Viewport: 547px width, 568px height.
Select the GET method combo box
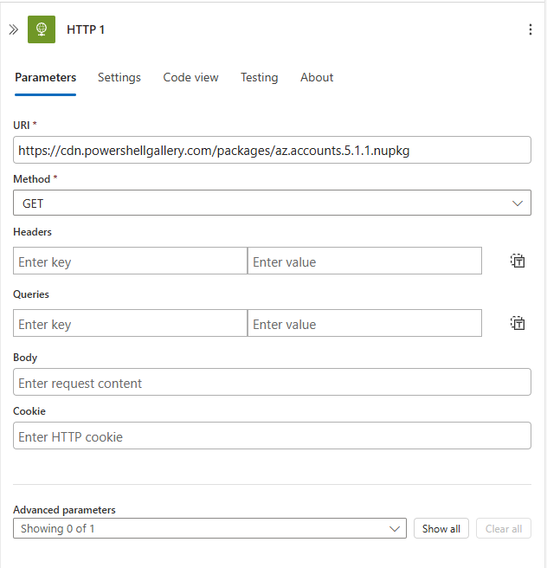tap(273, 203)
